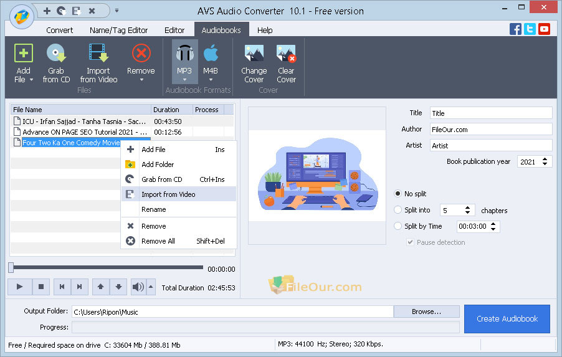Toggle the Pause detection checkbox
The width and height of the screenshot is (562, 357).
point(411,242)
